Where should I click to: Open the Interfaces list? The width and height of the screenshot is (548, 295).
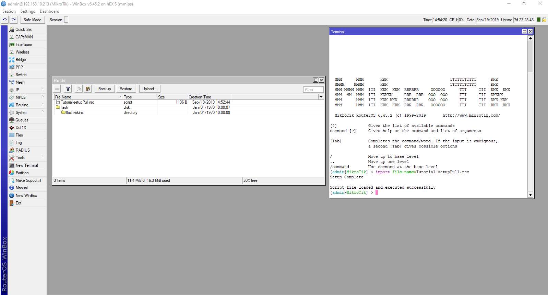point(27,45)
